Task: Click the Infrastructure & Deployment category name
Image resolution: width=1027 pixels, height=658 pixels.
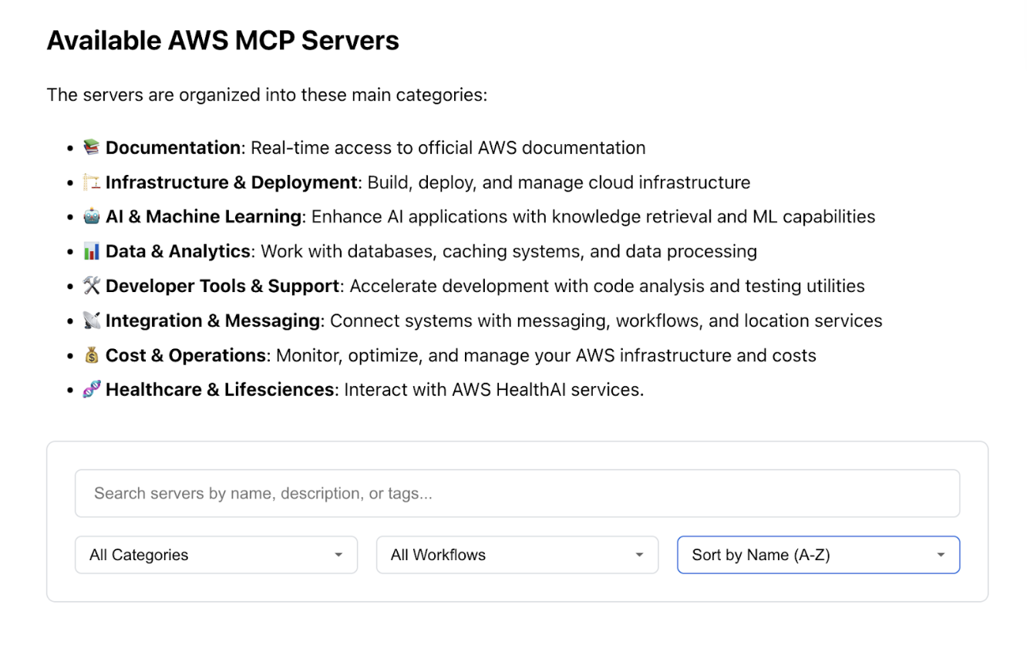Action: (231, 183)
